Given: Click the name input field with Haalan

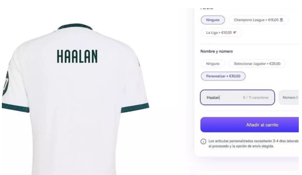Looking at the screenshot, I should pyautogui.click(x=237, y=98).
